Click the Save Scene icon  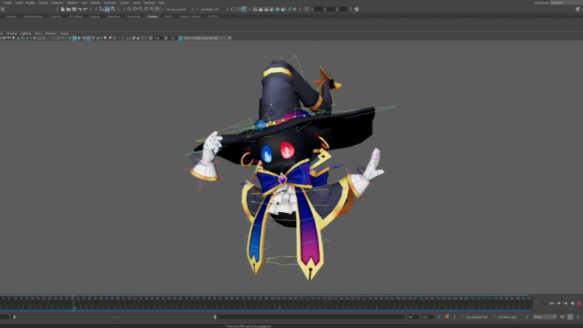pos(74,9)
